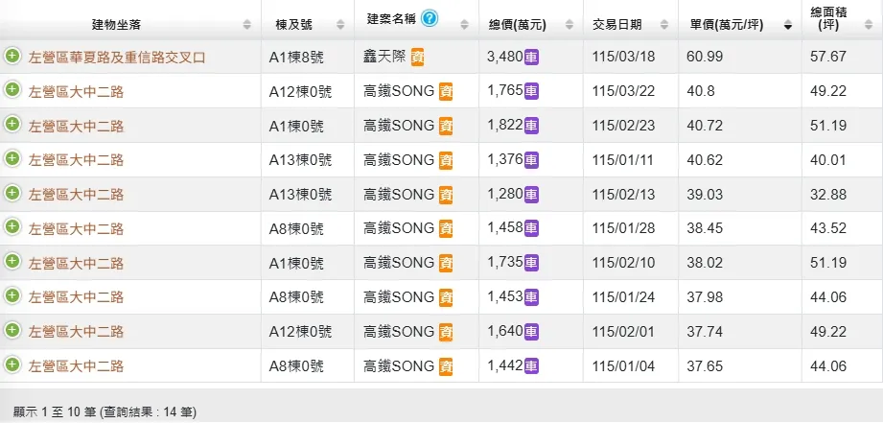Click the total area 43.52 cell
This screenshot has height=423, width=883.
point(843,228)
